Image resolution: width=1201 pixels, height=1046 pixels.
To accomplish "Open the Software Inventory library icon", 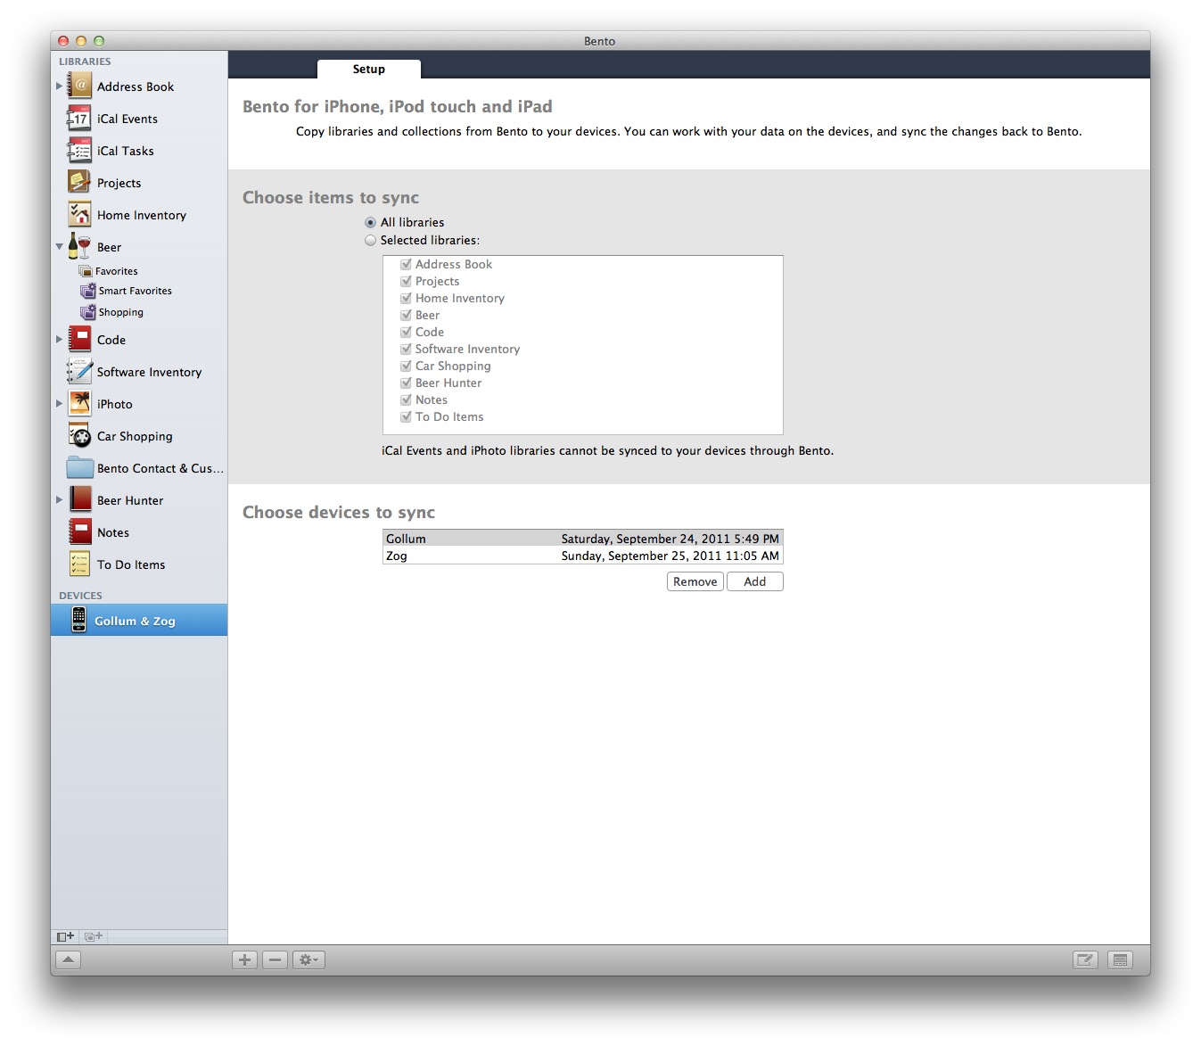I will (80, 372).
